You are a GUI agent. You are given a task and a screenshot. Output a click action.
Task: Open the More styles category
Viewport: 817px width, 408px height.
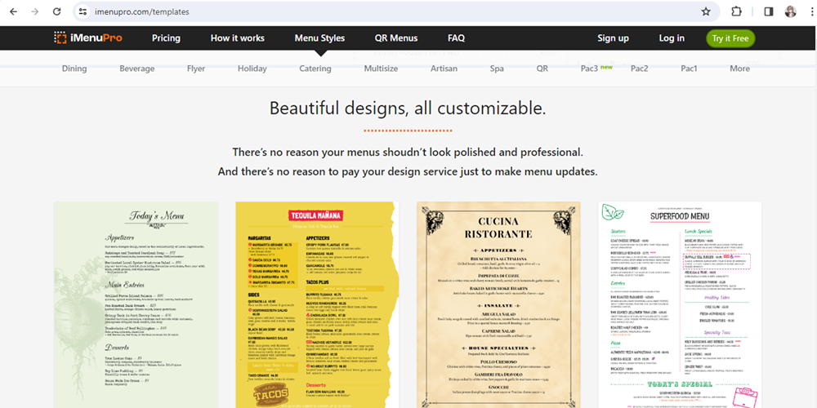(x=740, y=69)
